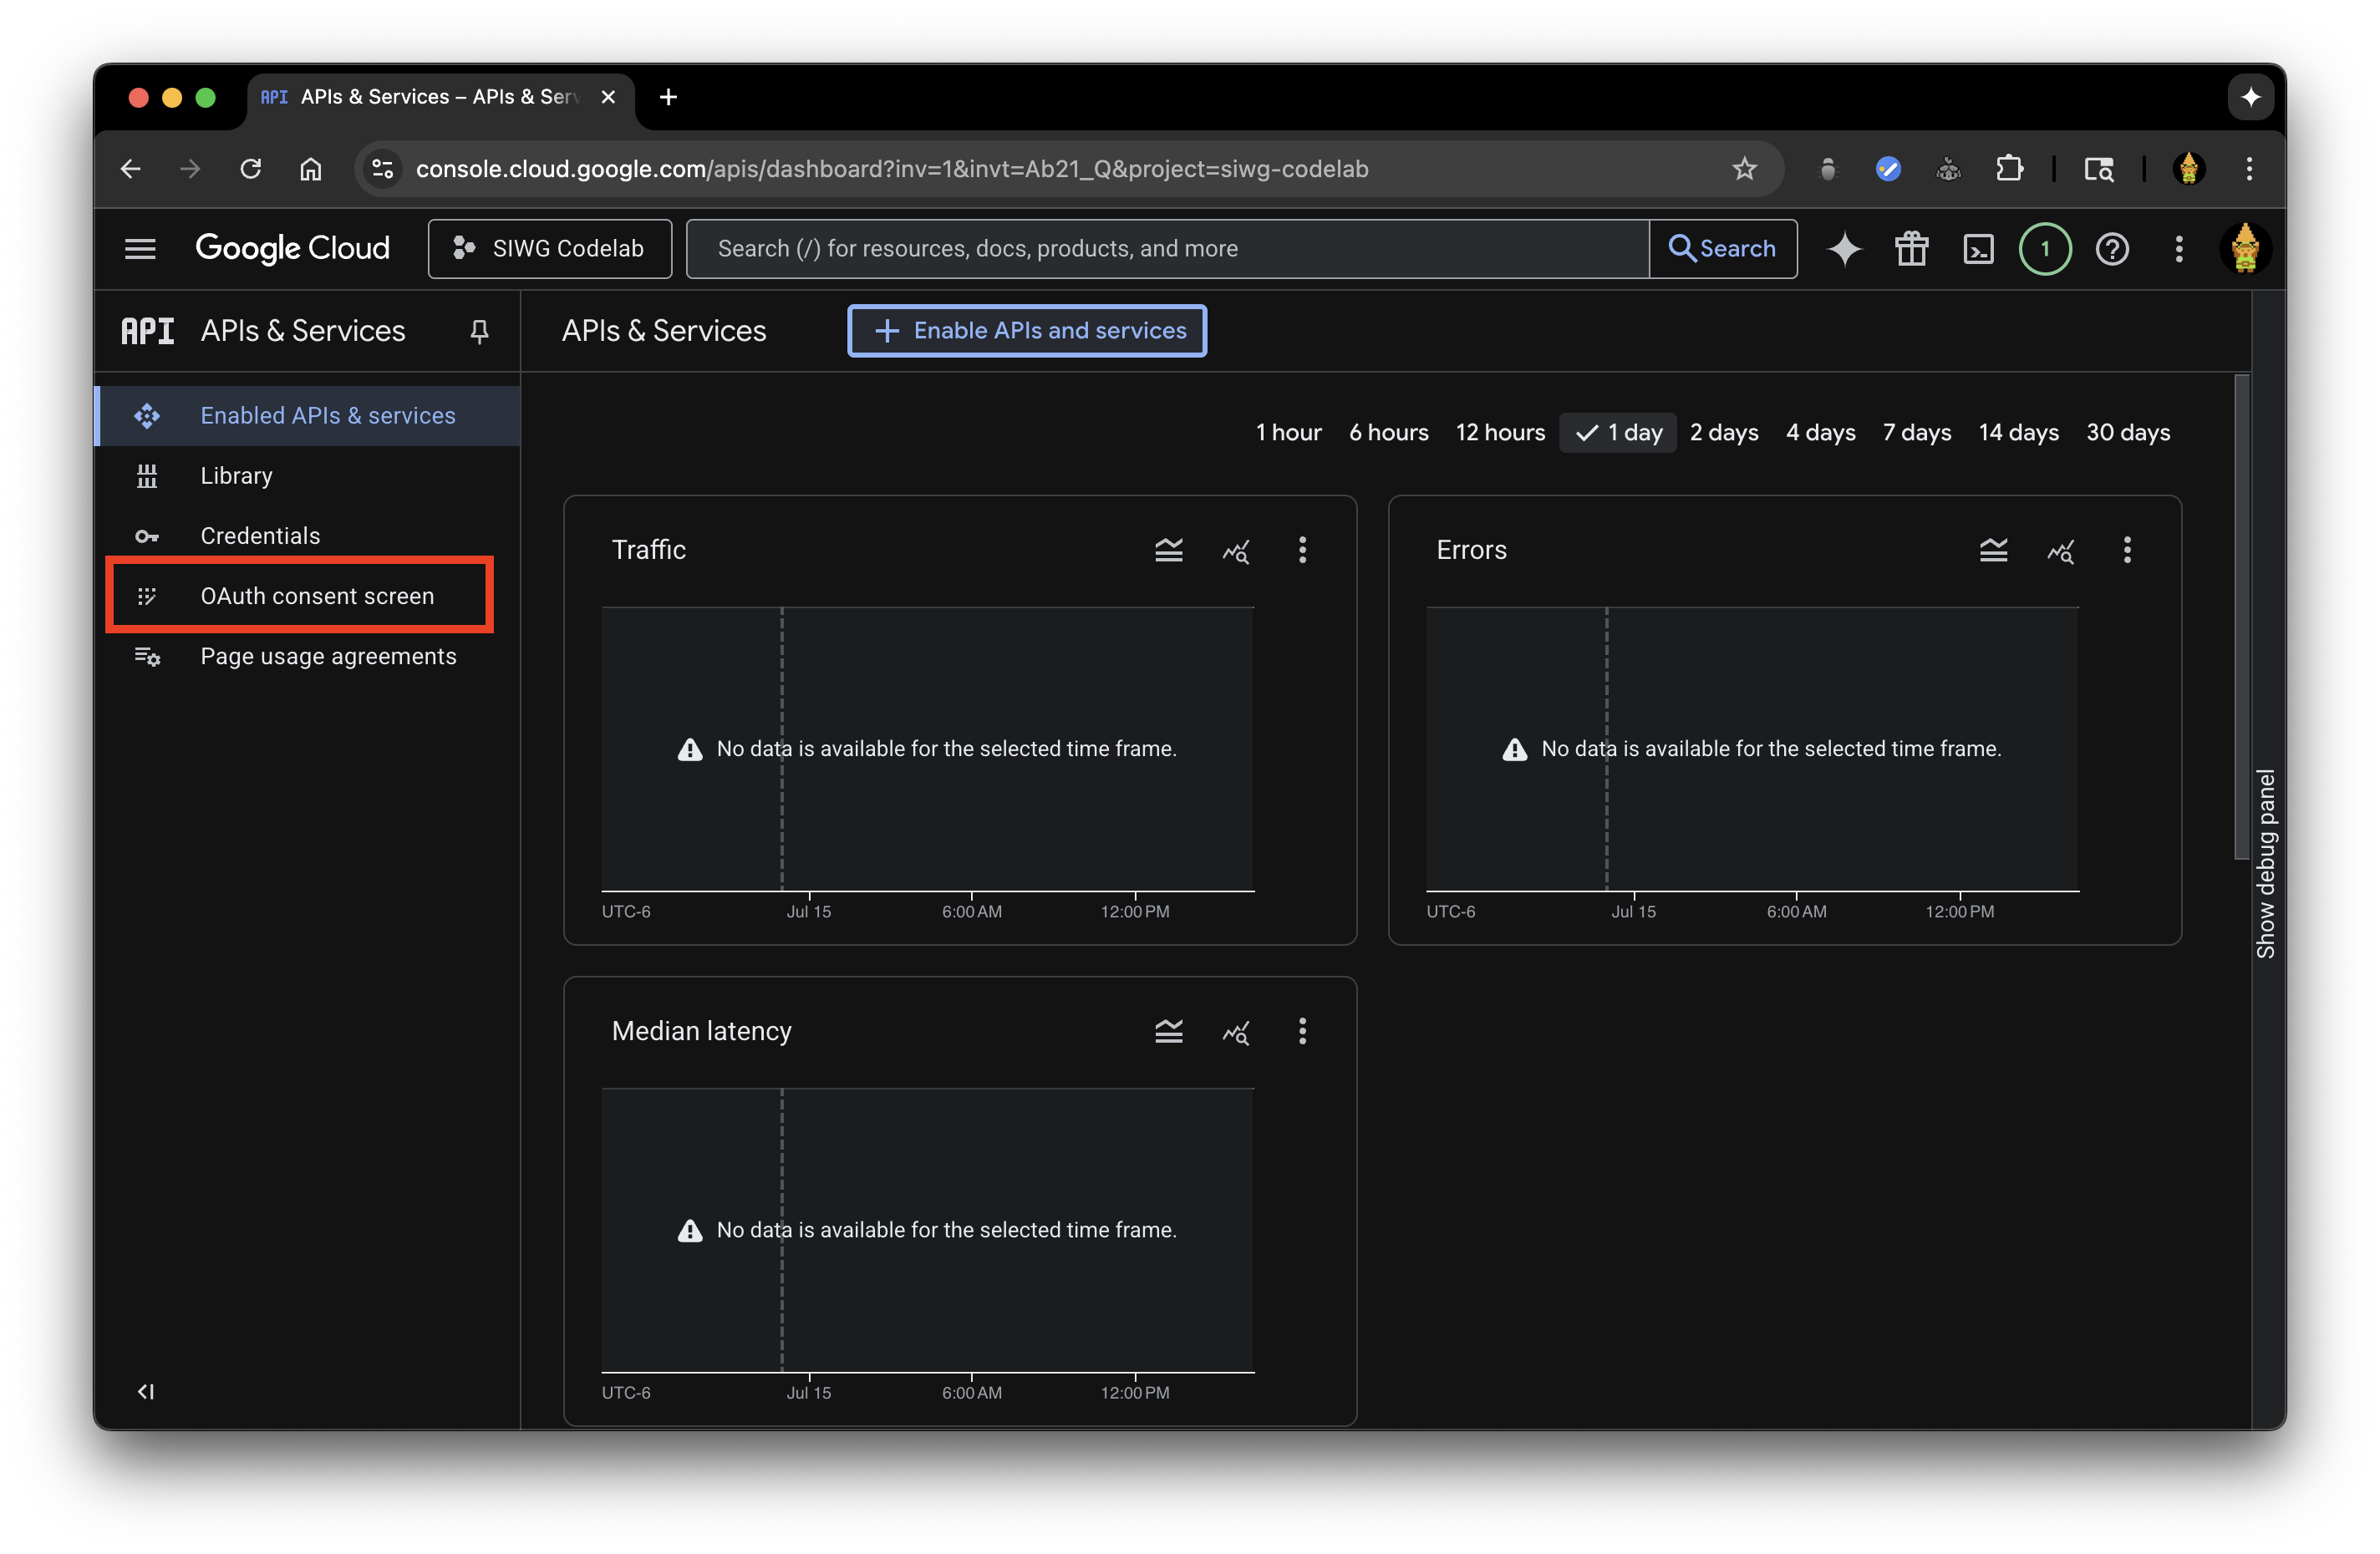Select the 1 hour time range
This screenshot has height=1554, width=2380.
coord(1288,432)
